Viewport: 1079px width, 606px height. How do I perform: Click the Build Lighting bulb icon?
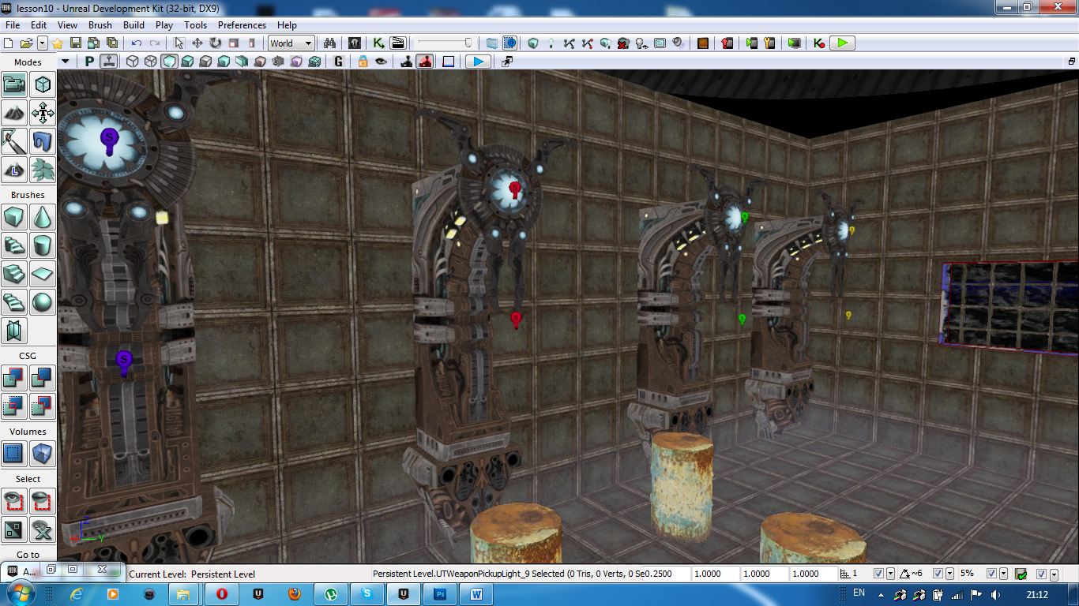pos(551,43)
